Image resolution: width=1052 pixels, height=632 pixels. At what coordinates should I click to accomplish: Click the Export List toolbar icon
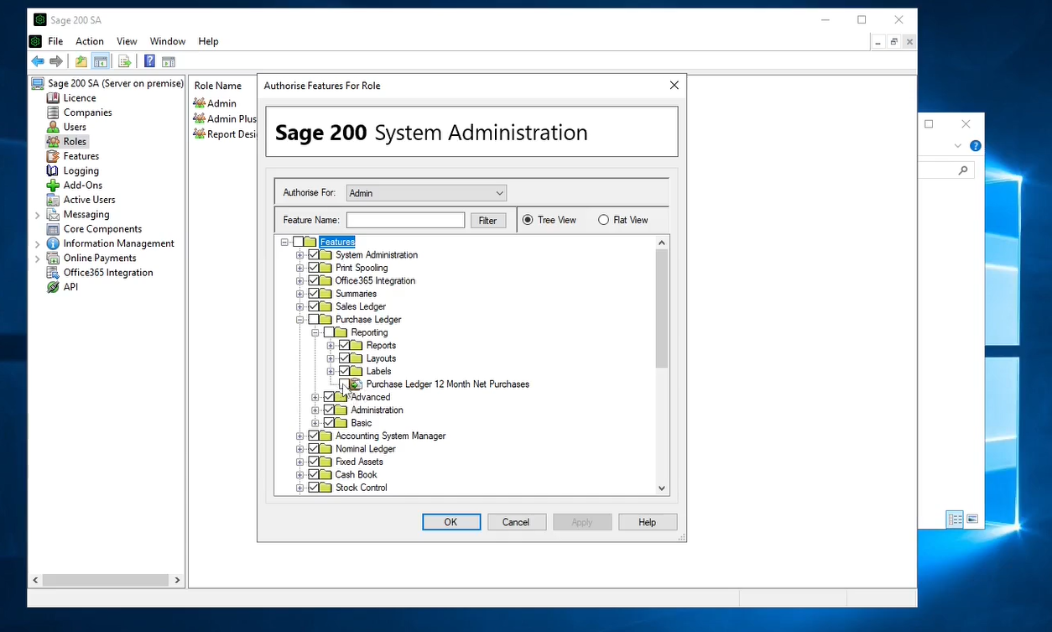(124, 61)
